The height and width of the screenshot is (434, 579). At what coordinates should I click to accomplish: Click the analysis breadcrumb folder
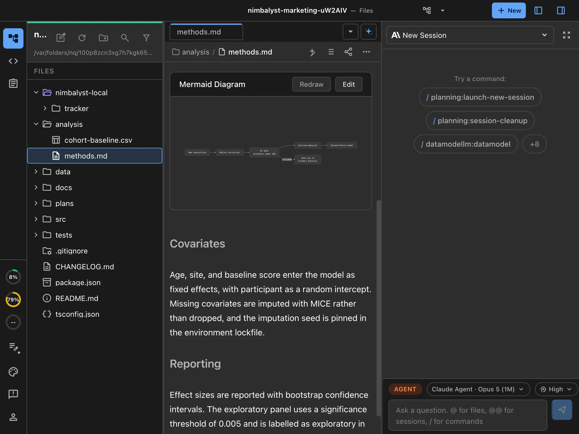191,52
